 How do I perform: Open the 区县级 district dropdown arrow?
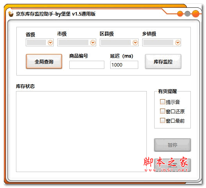(x=135, y=42)
